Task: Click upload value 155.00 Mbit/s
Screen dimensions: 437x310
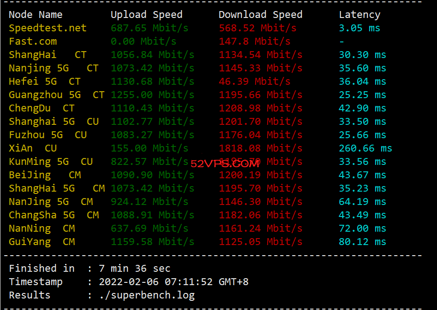Action: click(150, 148)
